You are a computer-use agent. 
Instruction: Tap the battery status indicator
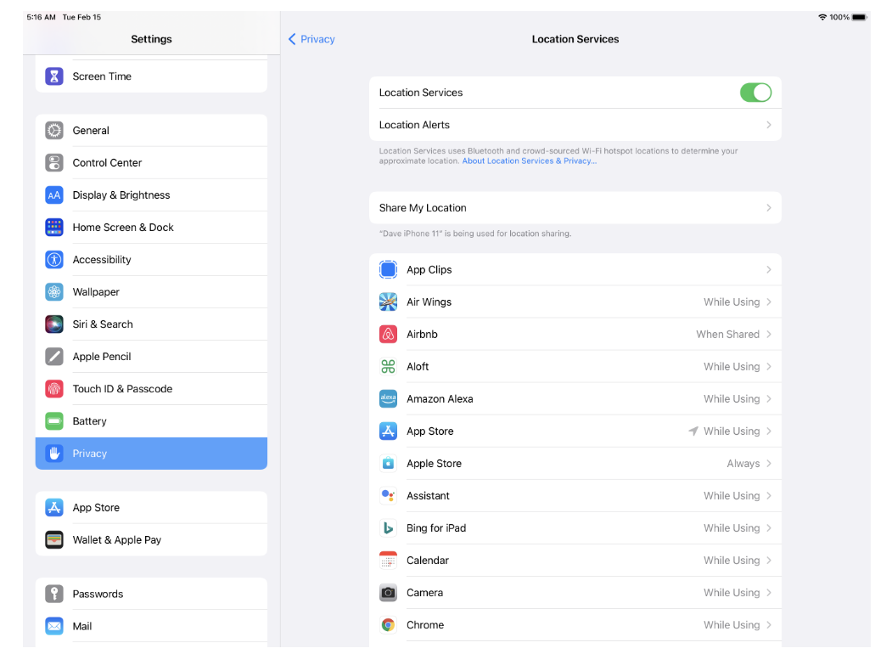coord(859,17)
